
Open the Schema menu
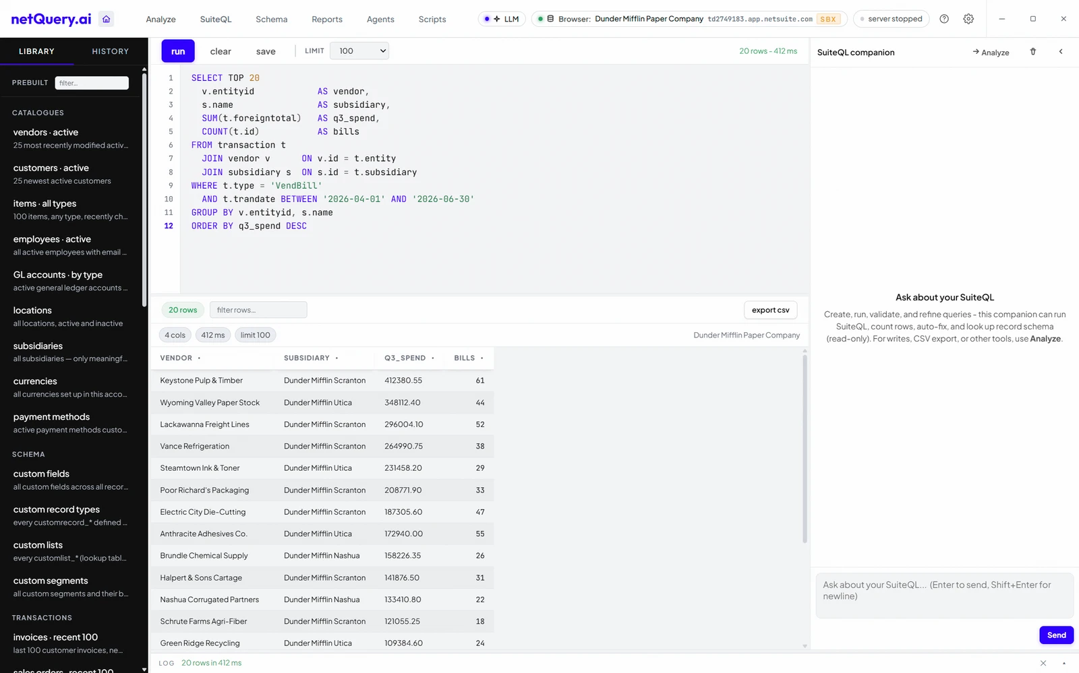[x=271, y=19]
